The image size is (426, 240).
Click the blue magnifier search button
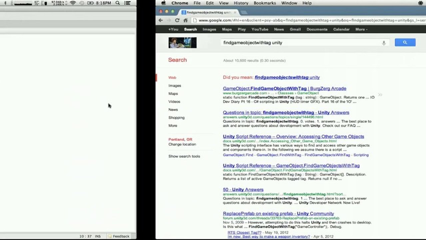405,42
